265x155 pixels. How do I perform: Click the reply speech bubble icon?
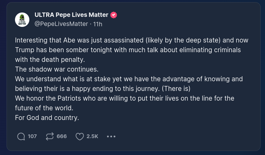click(21, 136)
